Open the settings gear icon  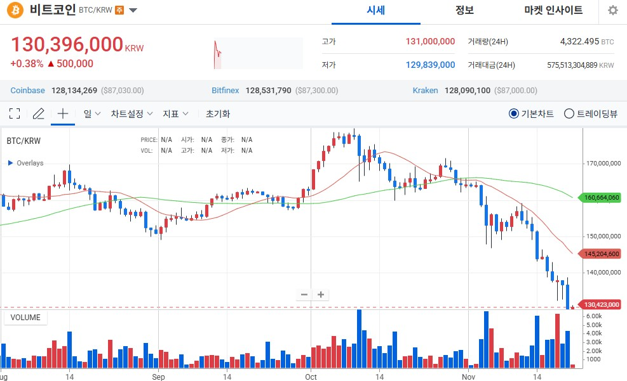612,10
